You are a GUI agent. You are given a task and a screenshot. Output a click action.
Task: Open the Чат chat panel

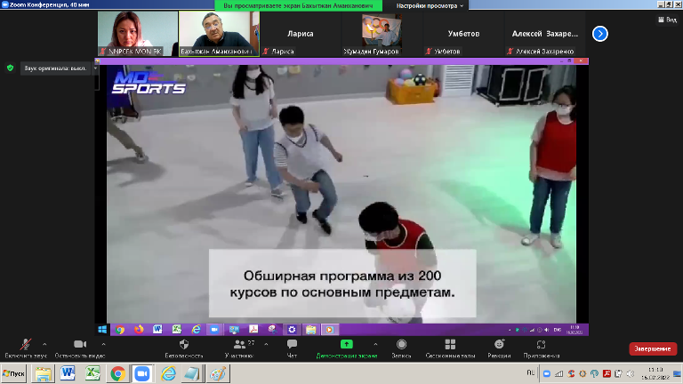[x=292, y=348]
